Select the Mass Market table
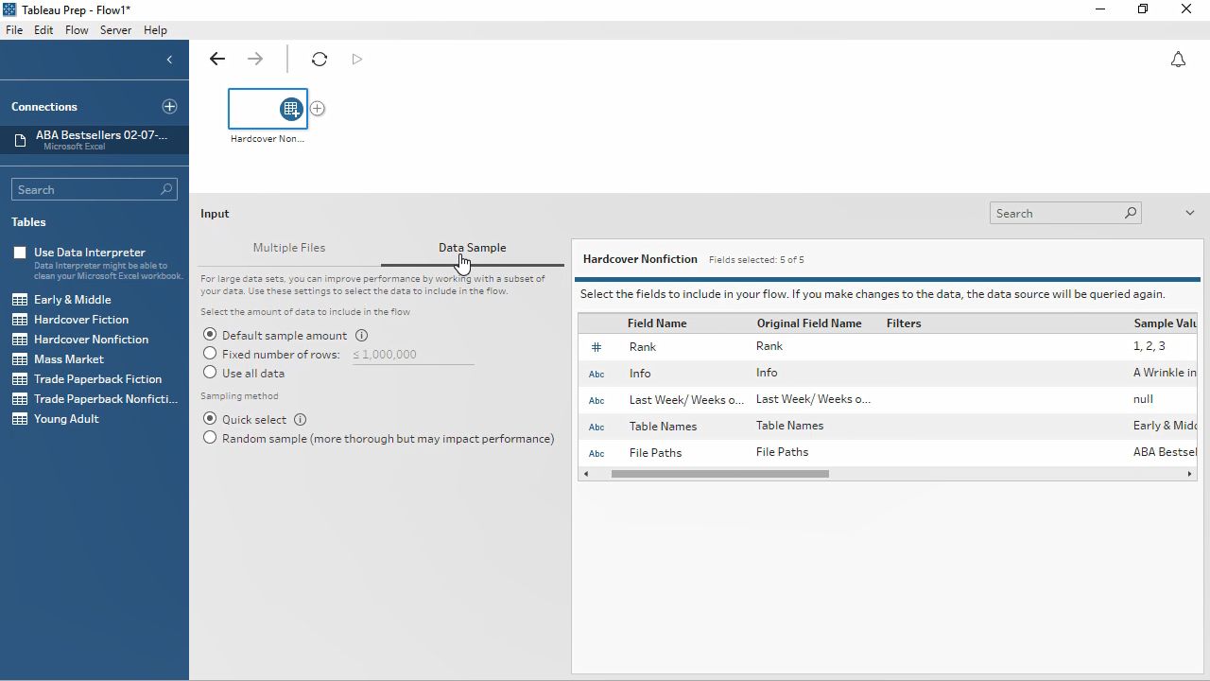The width and height of the screenshot is (1210, 681). pos(69,359)
